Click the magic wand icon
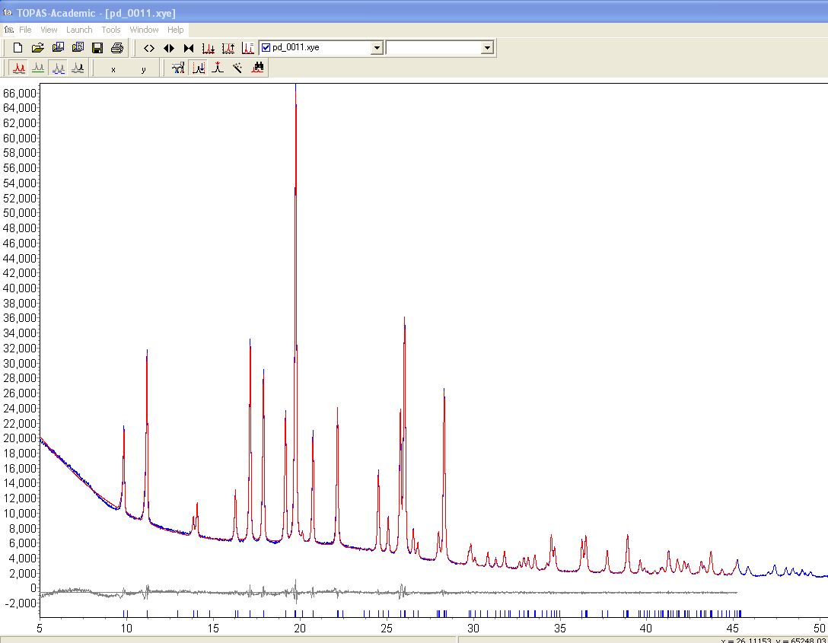This screenshot has height=643, width=828. (x=237, y=68)
